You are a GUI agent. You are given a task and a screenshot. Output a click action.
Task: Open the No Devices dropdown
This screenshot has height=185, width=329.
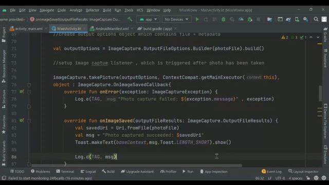[x=176, y=20]
